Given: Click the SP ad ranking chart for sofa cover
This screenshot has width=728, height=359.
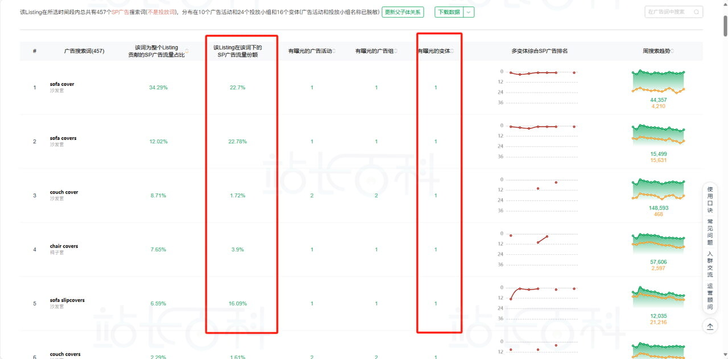Looking at the screenshot, I should click(x=539, y=88).
